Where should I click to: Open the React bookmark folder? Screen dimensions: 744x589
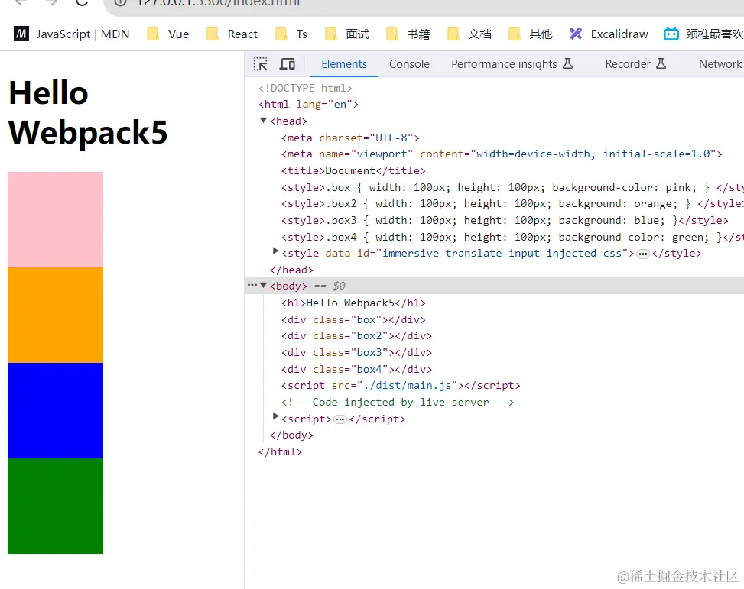232,34
